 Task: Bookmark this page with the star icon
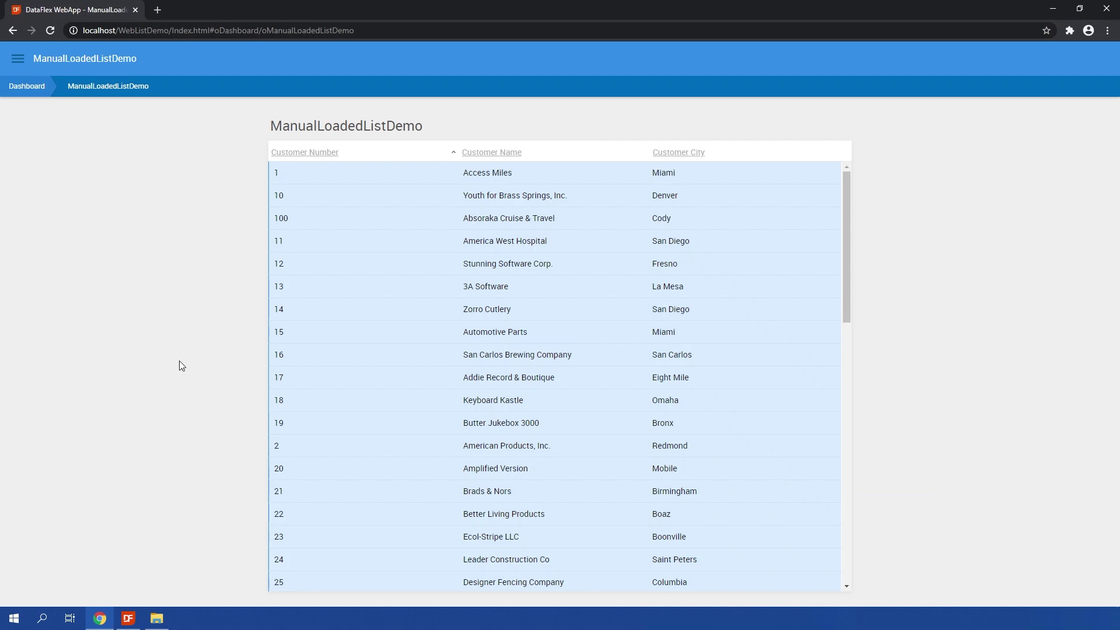(1046, 30)
